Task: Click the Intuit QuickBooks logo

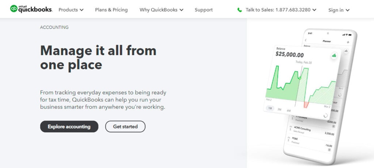Action: [x=31, y=9]
